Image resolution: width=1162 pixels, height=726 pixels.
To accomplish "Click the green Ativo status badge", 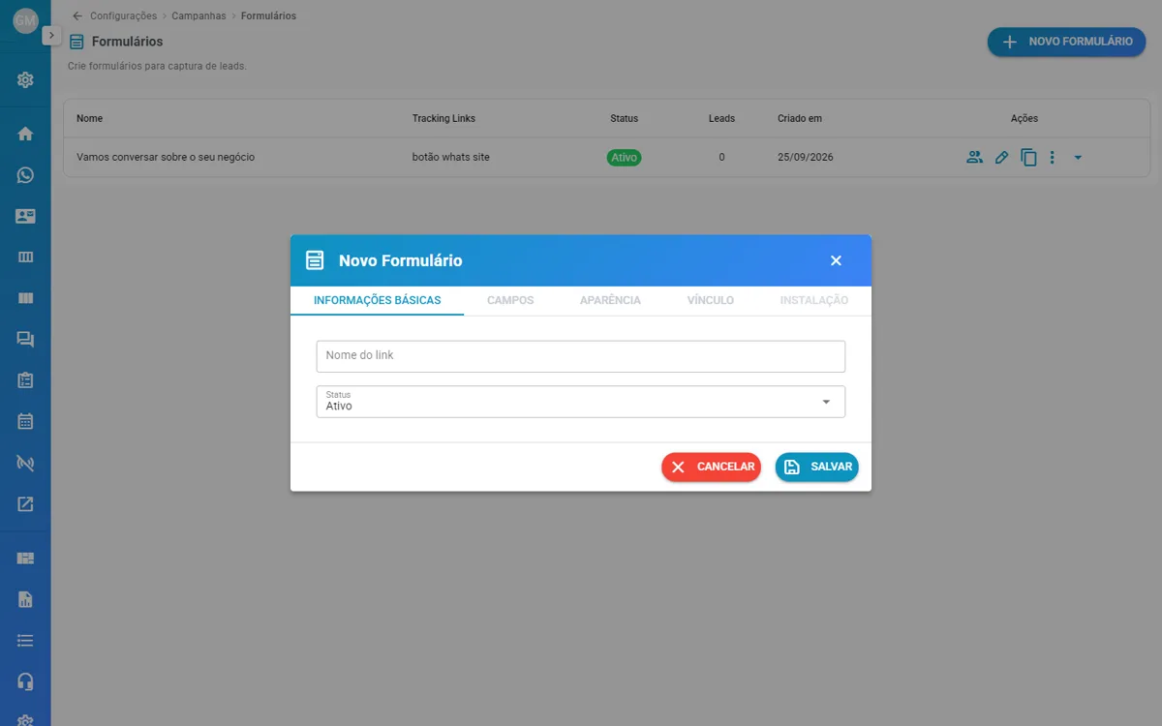I will (x=625, y=157).
